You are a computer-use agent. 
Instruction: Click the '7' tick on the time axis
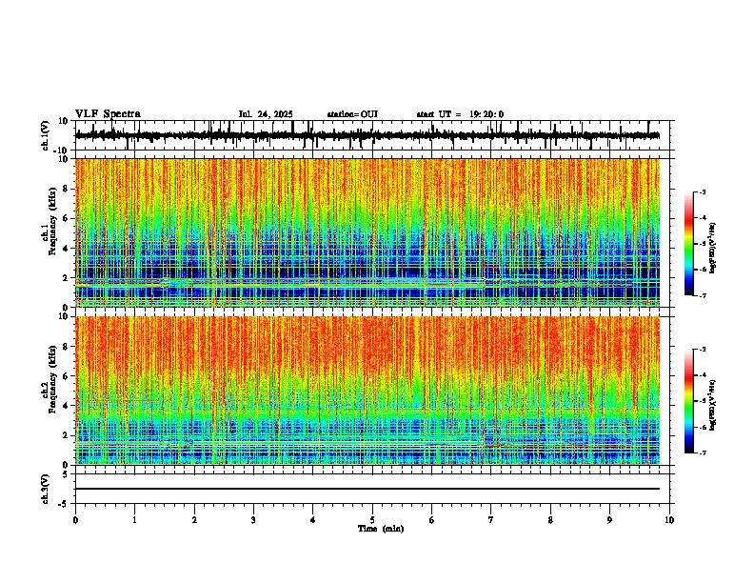coord(491,520)
